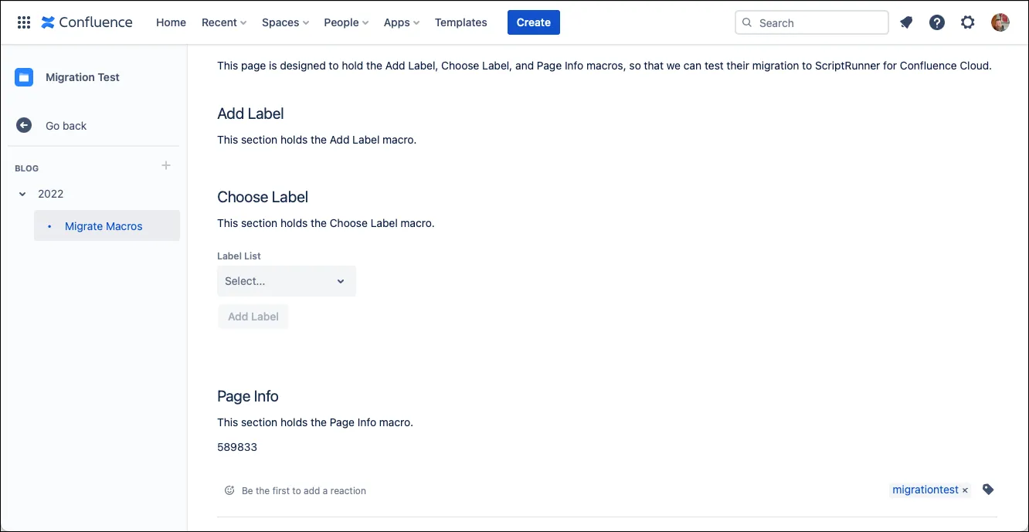The height and width of the screenshot is (532, 1029).
Task: Open the Label List Select dropdown
Action: coord(287,281)
